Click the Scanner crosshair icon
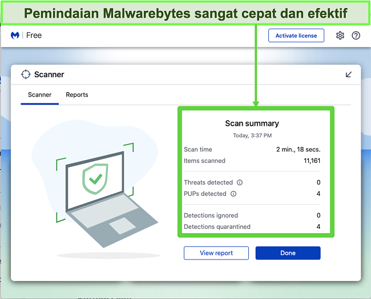371x299 pixels. (x=26, y=74)
